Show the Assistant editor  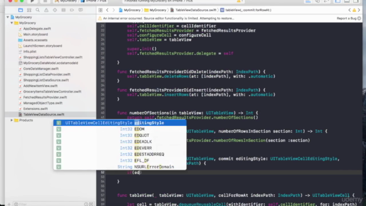(x=317, y=1)
